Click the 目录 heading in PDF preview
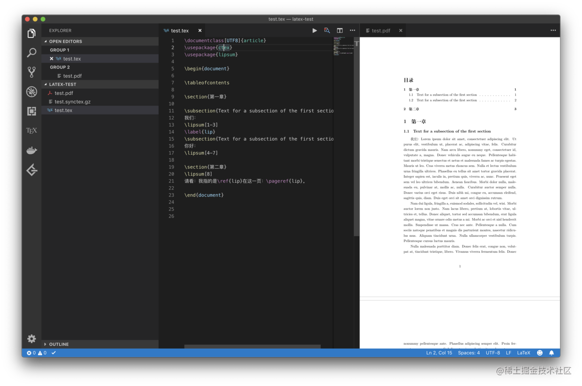 tap(408, 80)
